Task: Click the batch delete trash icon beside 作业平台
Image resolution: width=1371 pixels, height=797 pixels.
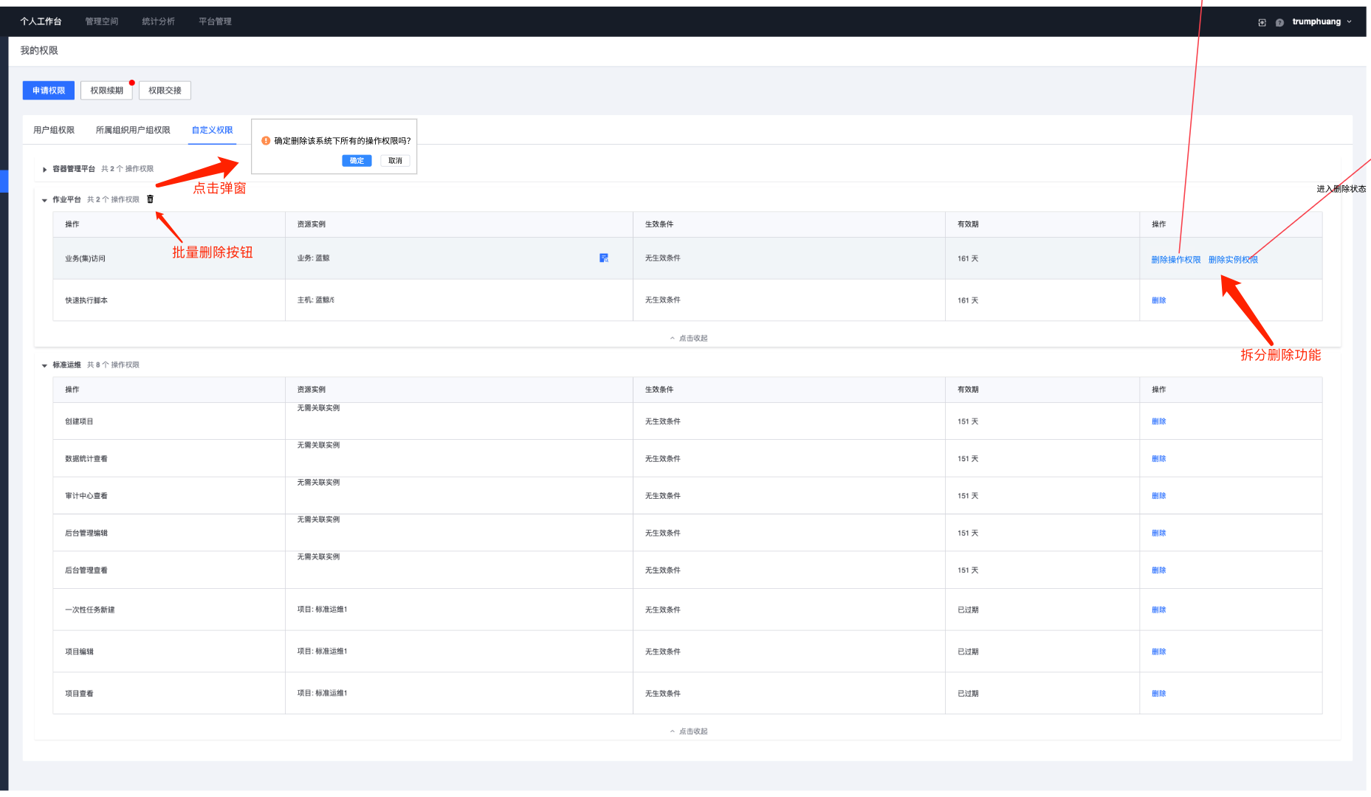Action: coord(150,199)
